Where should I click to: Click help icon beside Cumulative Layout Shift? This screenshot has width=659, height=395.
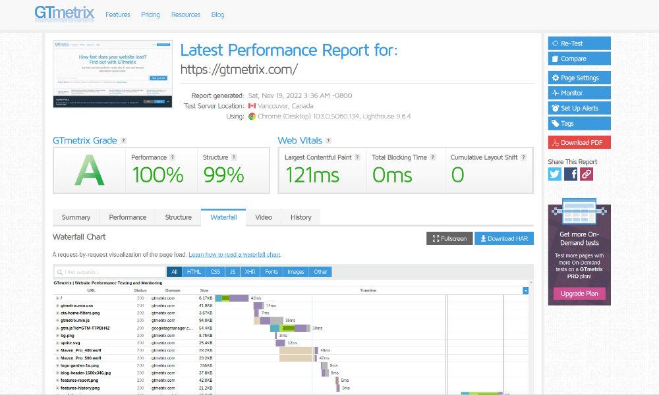523,157
